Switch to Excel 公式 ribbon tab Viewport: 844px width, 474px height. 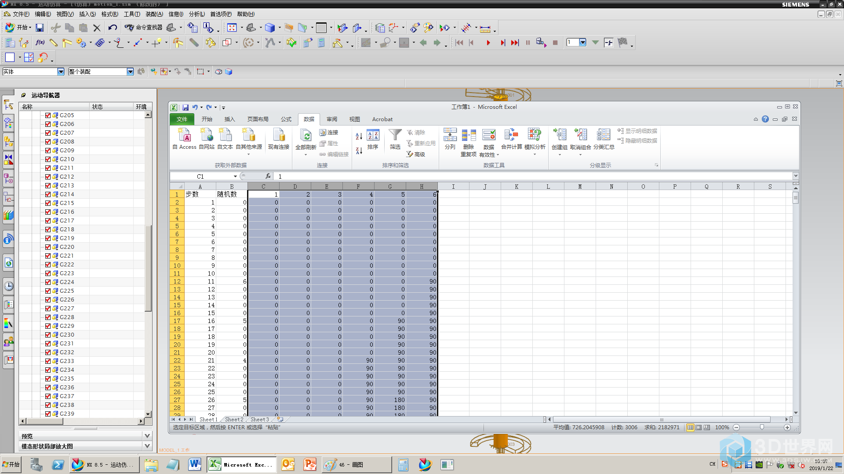(x=286, y=119)
